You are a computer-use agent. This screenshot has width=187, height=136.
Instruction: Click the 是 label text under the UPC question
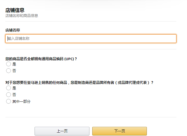(14, 64)
